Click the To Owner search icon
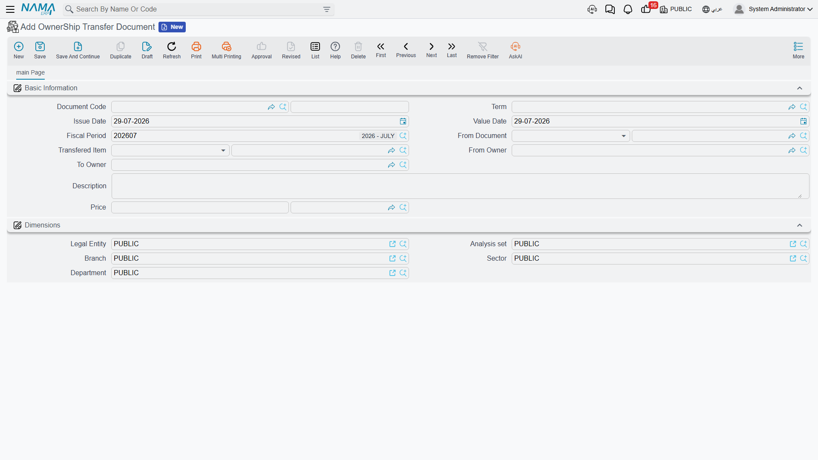Screen dimensions: 818x460 (403, 165)
